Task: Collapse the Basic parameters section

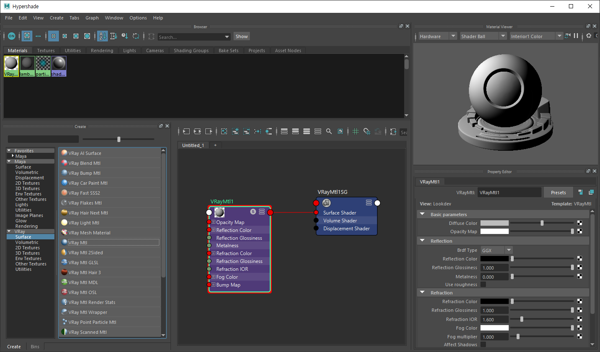Action: (x=422, y=214)
